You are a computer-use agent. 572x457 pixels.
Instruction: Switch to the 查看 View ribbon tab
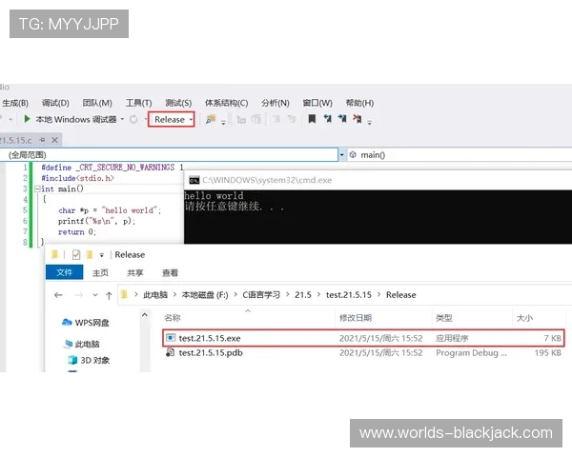click(x=170, y=273)
